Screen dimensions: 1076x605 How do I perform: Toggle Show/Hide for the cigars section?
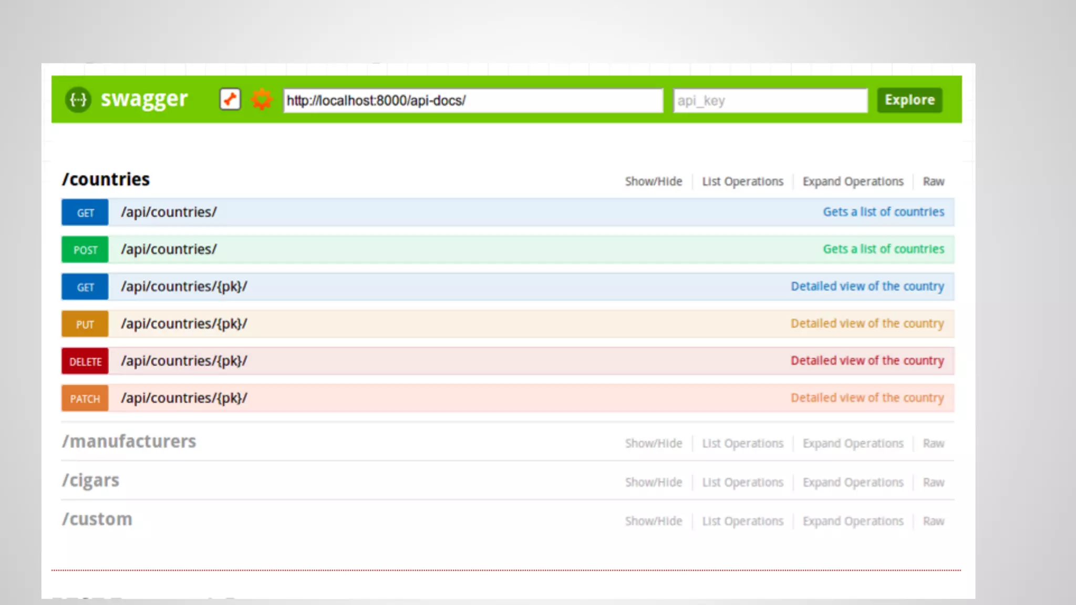click(654, 483)
